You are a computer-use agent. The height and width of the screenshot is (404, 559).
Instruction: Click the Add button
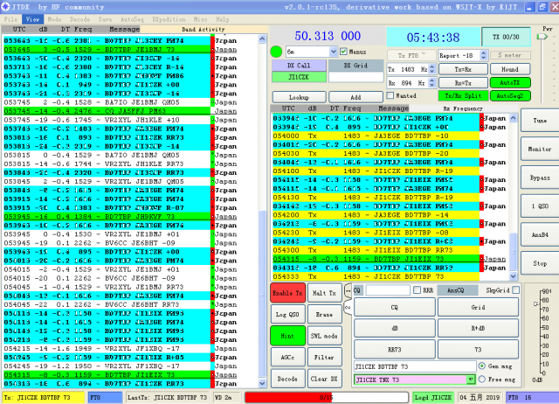coord(355,97)
